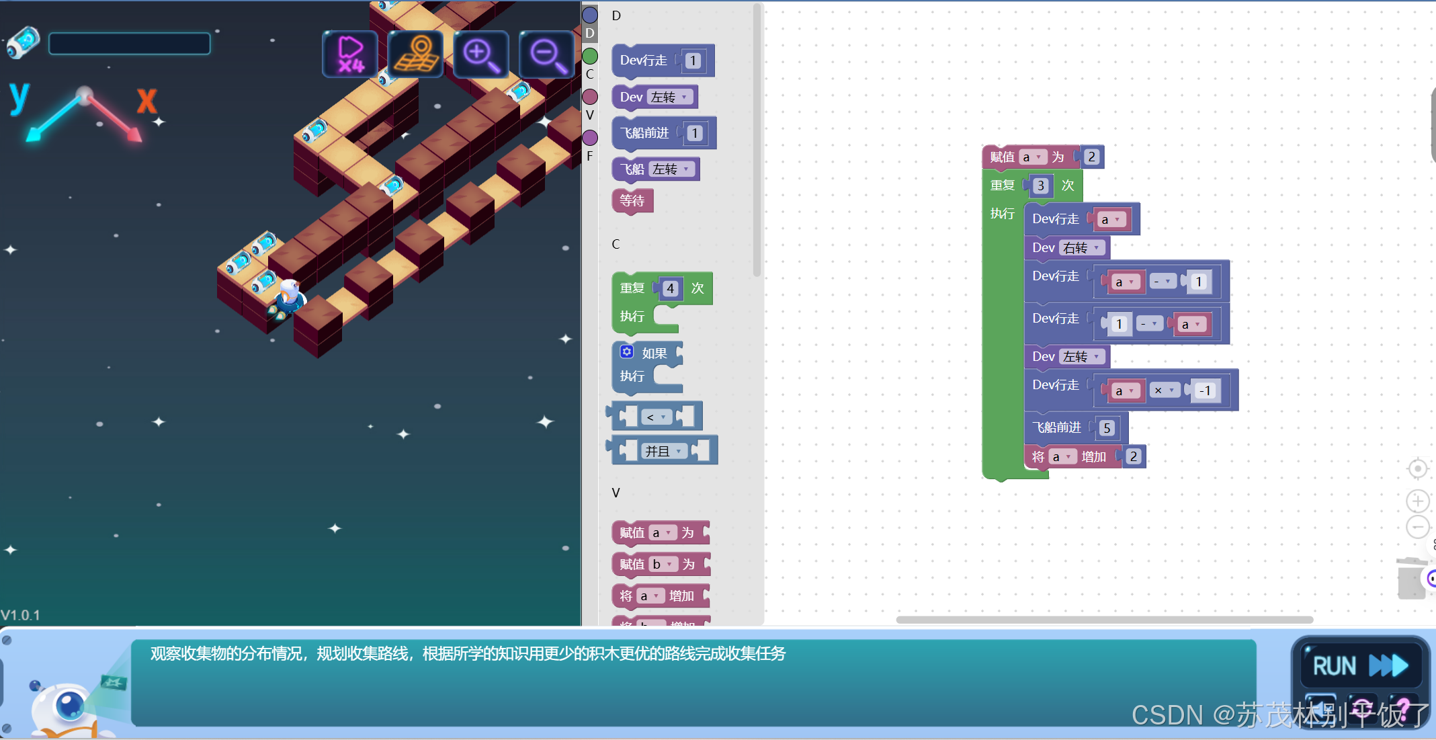Image resolution: width=1436 pixels, height=740 pixels.
Task: Click the x4 speed-up icon
Action: (350, 54)
